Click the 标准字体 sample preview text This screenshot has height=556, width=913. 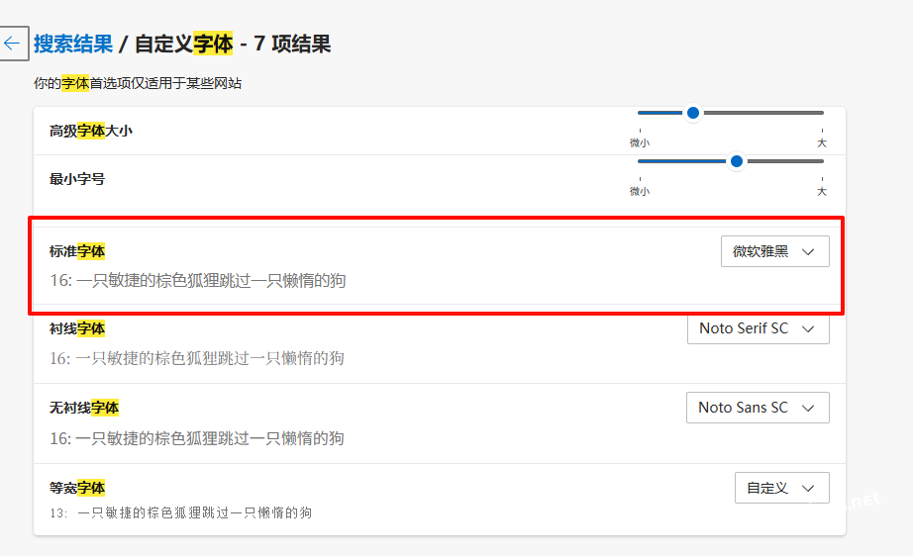coord(198,281)
